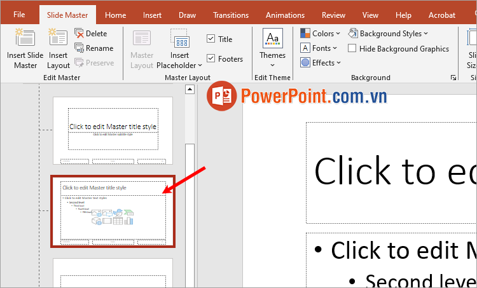Select the Title Slide layout thumbnail

coord(113,131)
